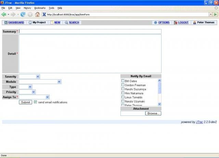This screenshot has height=158, width=219.
Task: Click the Submit button
Action: pos(25,102)
